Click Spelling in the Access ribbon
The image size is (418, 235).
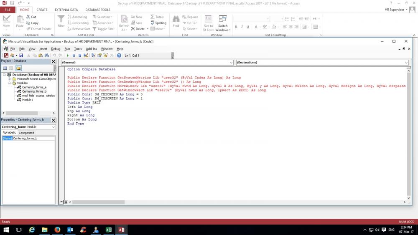click(x=158, y=23)
